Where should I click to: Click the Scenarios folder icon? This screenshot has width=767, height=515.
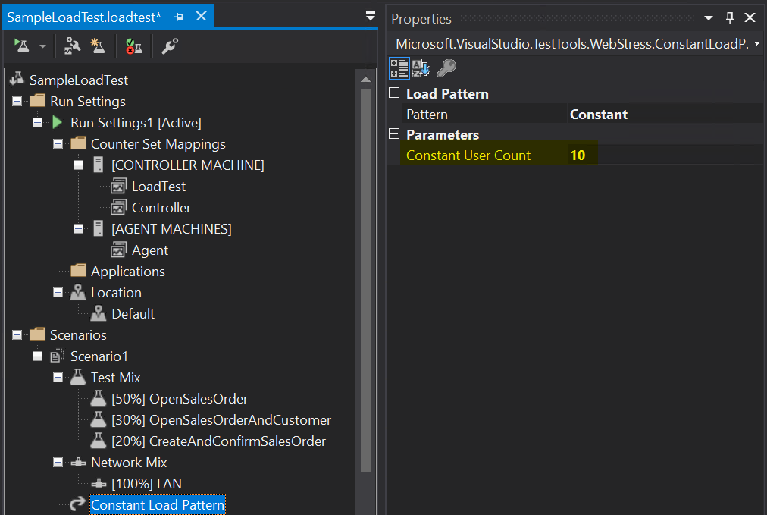tap(38, 334)
